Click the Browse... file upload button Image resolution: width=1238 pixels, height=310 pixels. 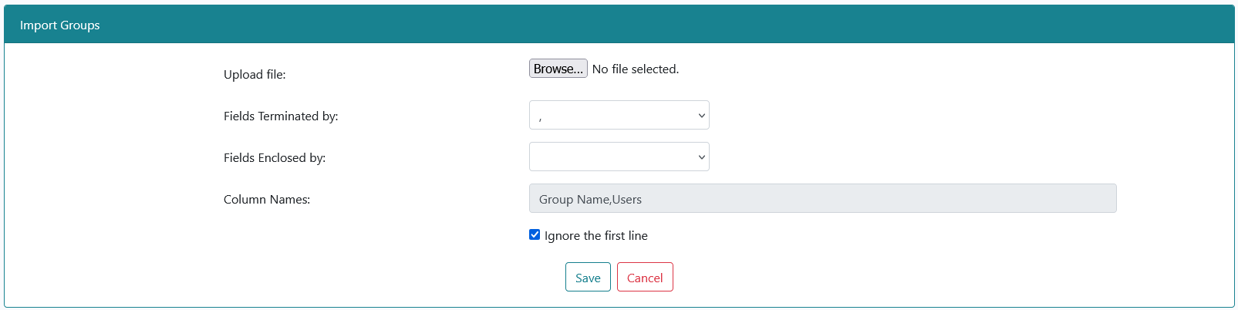pos(558,69)
